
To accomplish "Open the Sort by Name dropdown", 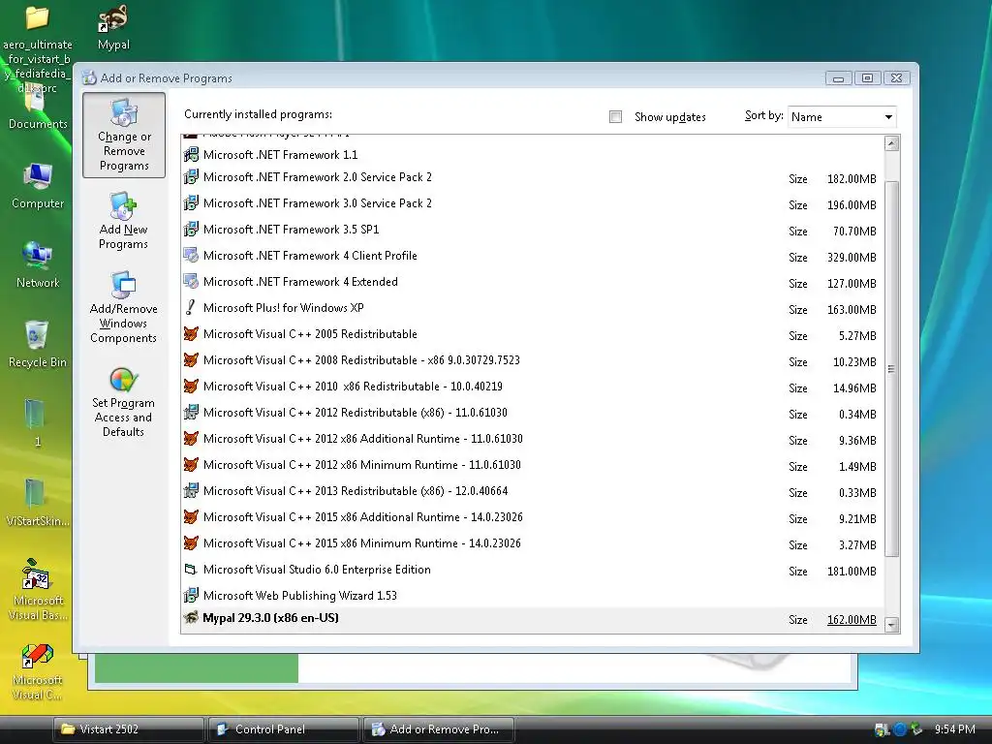I will click(x=842, y=117).
